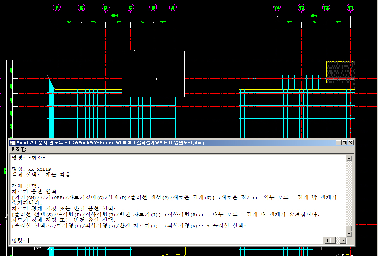This screenshot has width=378, height=256.
Task: Click grid bubble F at the top
Action: 57,7
